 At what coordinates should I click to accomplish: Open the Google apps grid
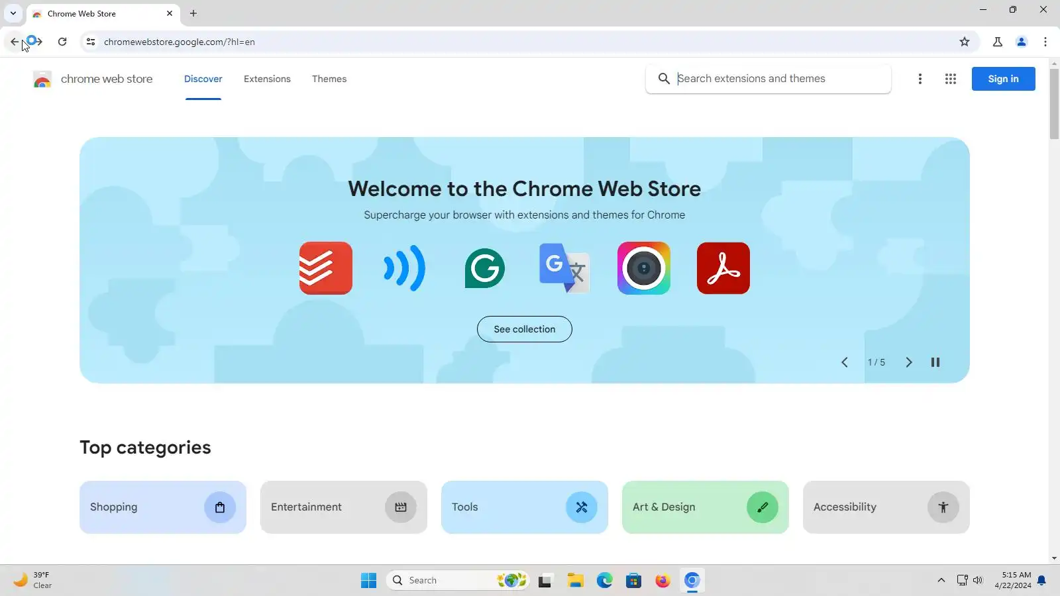(x=951, y=79)
